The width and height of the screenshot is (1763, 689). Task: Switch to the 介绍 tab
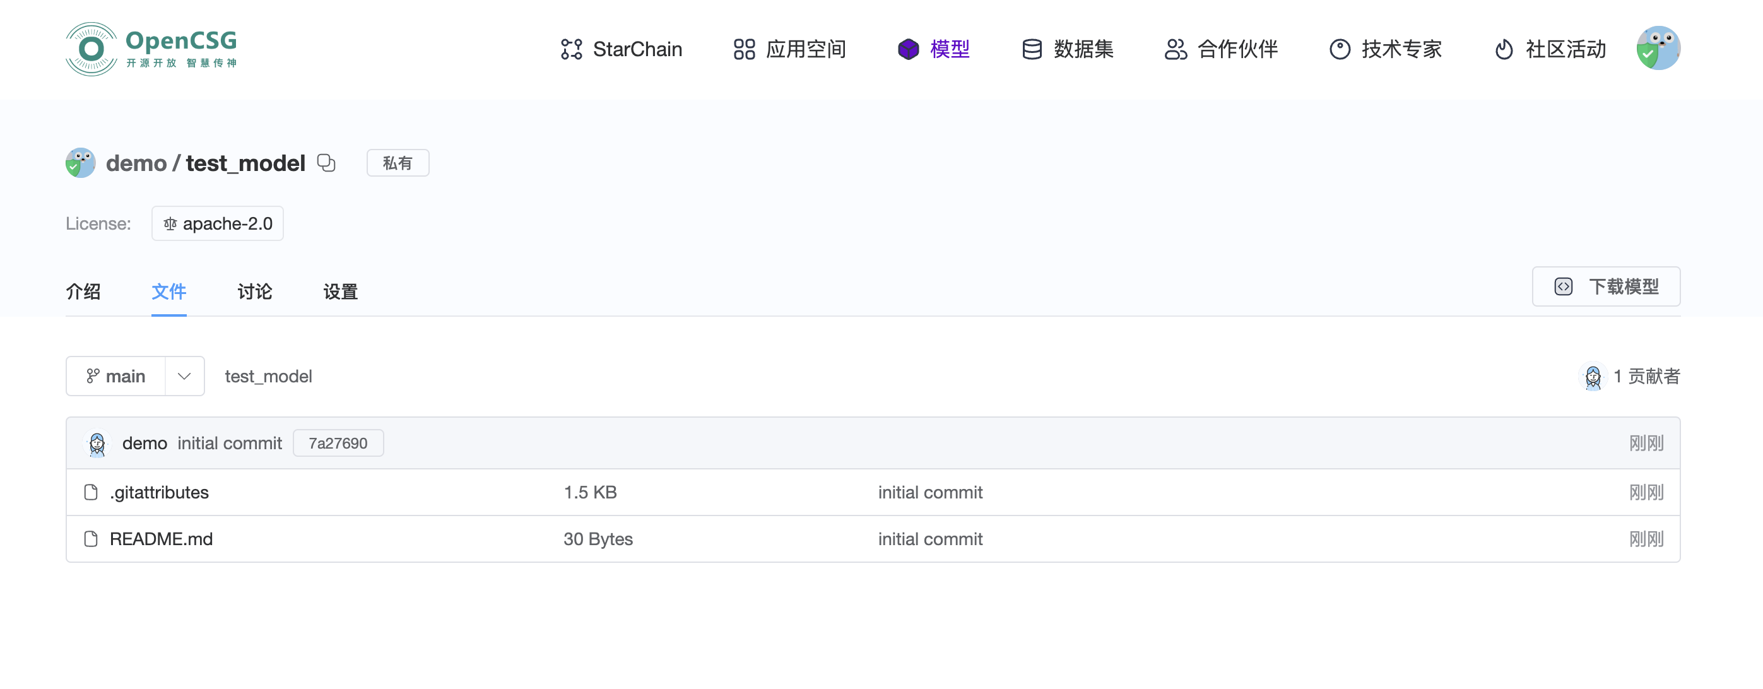(x=83, y=291)
